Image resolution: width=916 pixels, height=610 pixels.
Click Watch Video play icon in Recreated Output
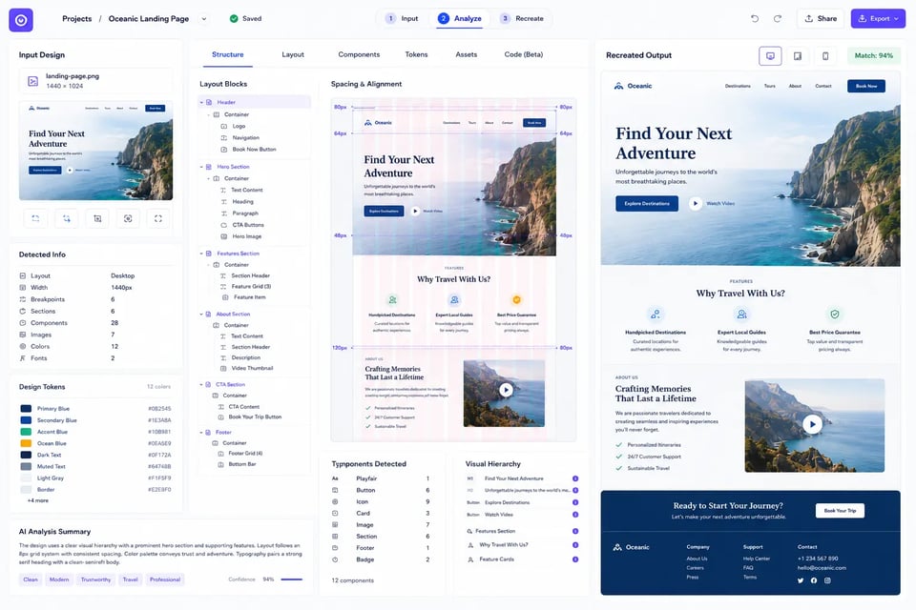coord(695,203)
